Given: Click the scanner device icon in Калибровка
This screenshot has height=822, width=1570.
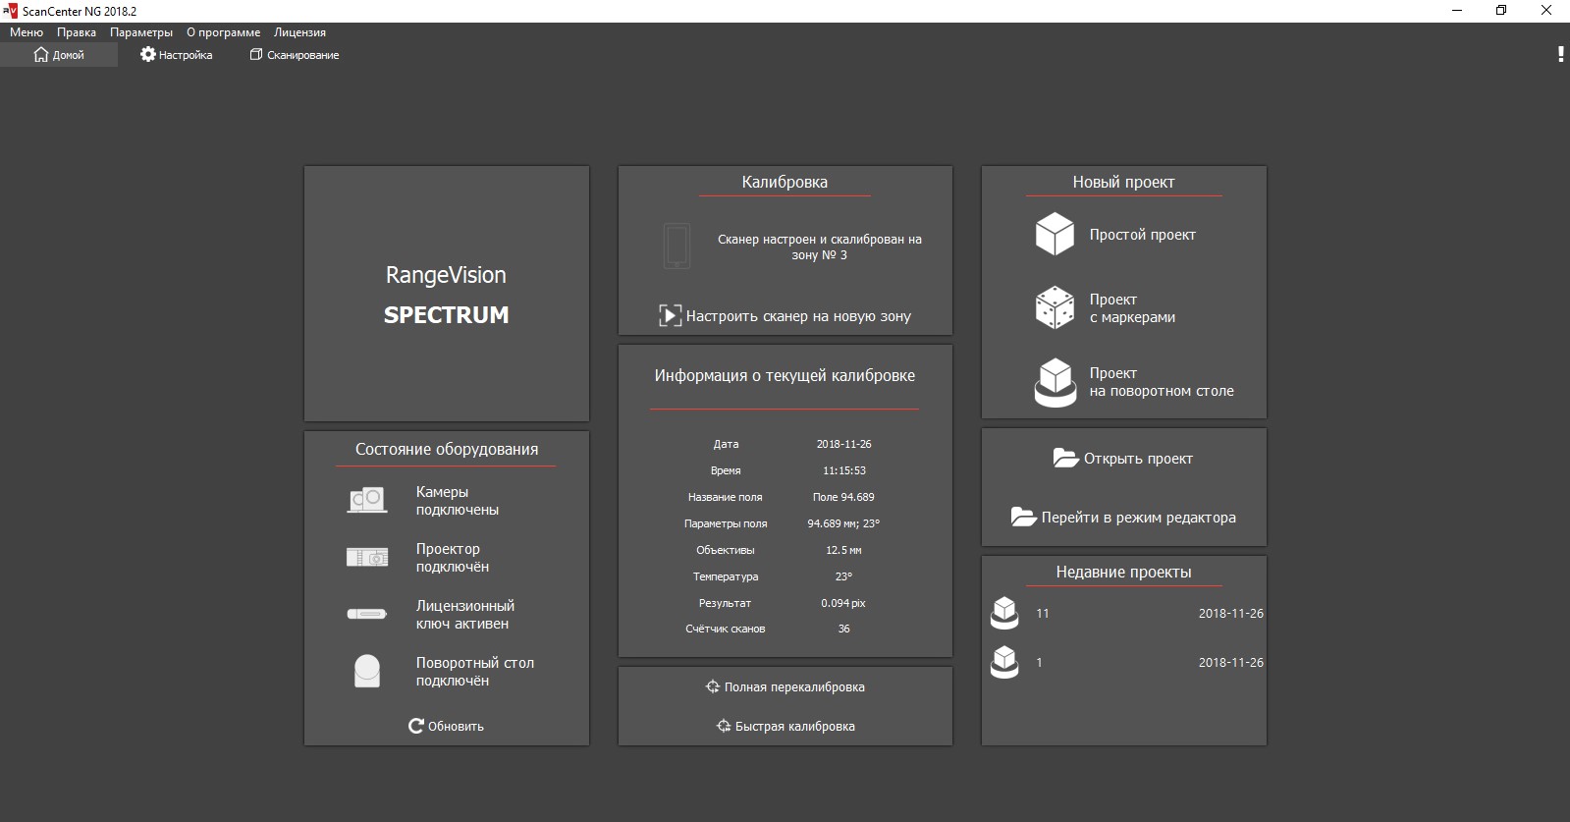Looking at the screenshot, I should (x=677, y=247).
